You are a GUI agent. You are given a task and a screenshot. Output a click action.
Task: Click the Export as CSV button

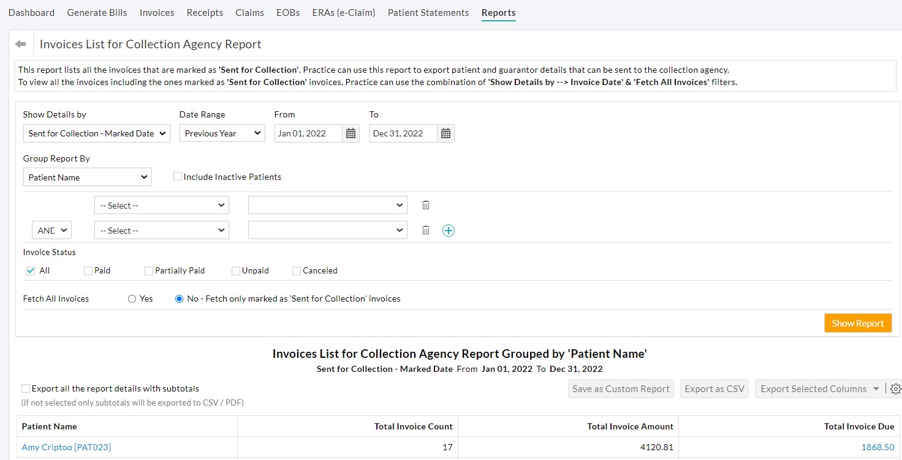tap(714, 388)
